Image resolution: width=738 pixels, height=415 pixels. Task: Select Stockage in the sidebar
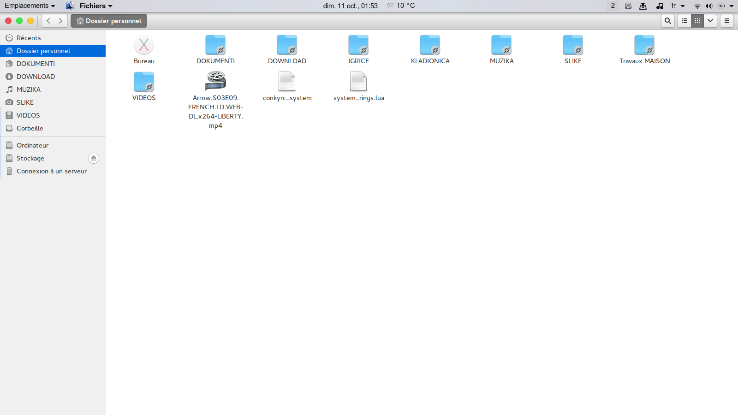pyautogui.click(x=53, y=158)
